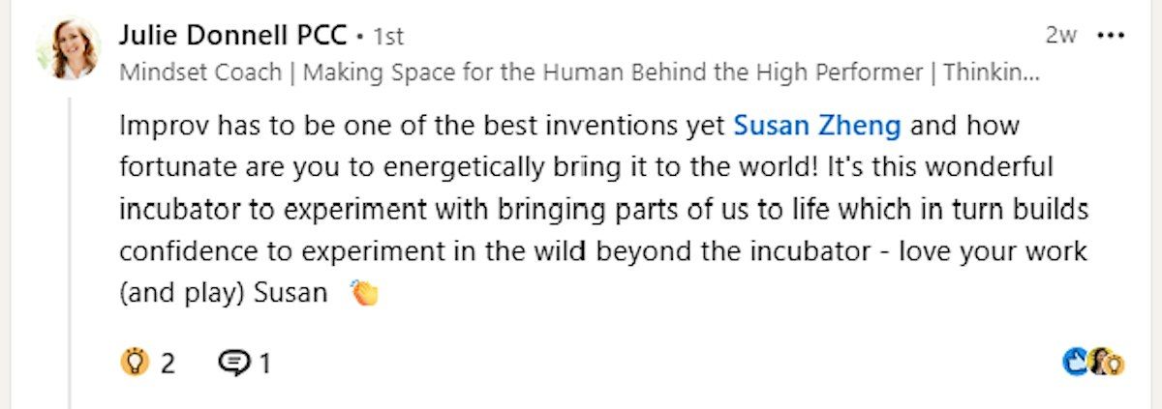Click the word 'Susan' before the clapping emoji
1162x409 pixels.
tap(290, 293)
